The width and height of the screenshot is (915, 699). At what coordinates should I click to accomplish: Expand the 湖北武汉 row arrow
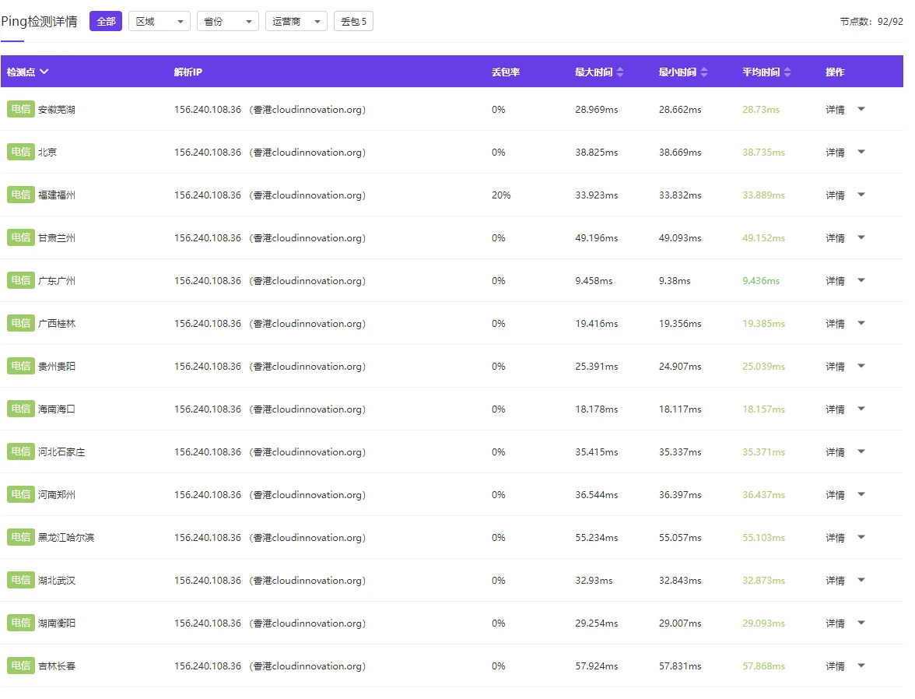click(861, 580)
